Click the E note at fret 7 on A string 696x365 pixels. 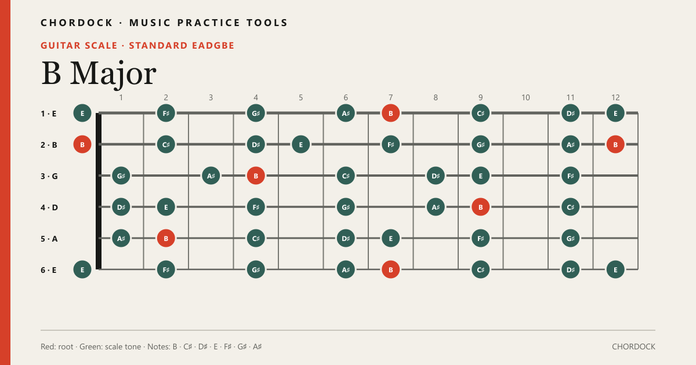coord(391,238)
